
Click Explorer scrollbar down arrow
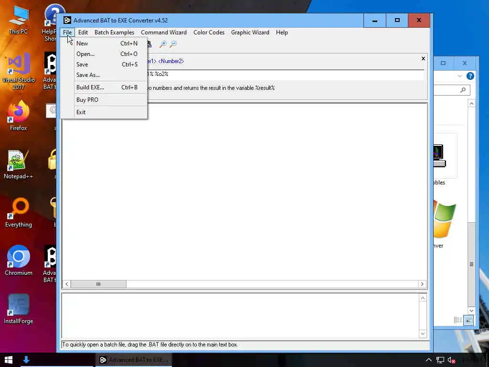(471, 311)
